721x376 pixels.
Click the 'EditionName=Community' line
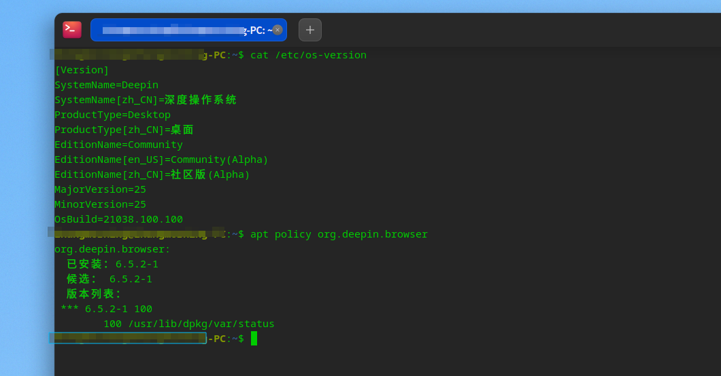click(118, 145)
